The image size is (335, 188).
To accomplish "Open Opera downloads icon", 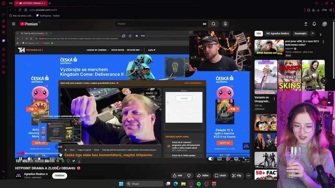I will (318, 10).
